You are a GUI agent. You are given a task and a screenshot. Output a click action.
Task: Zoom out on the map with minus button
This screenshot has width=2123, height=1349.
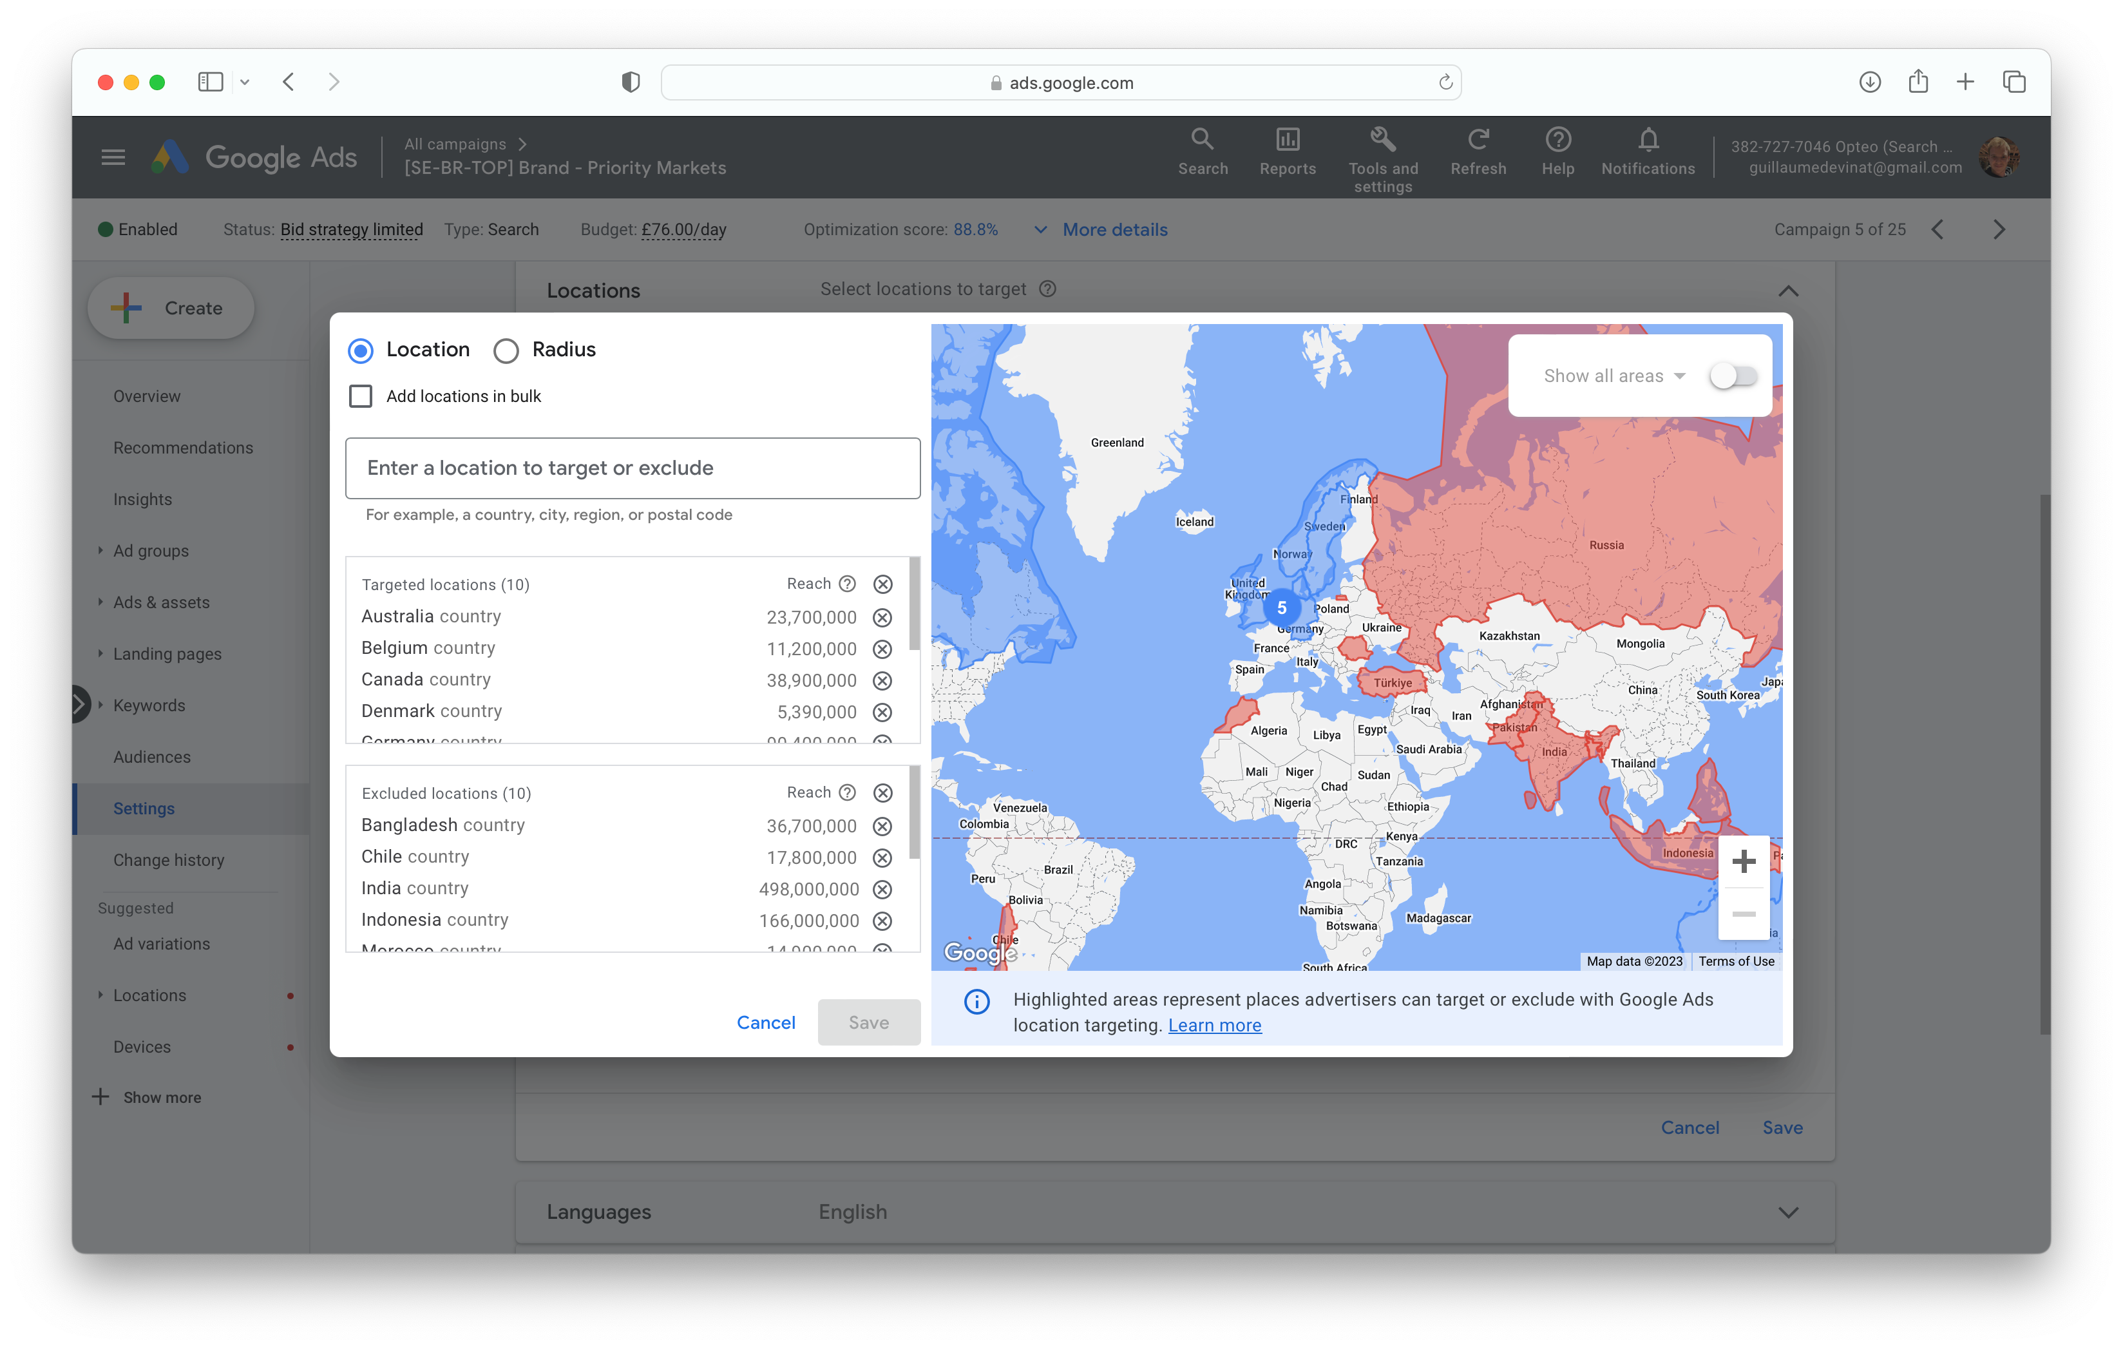pyautogui.click(x=1743, y=914)
